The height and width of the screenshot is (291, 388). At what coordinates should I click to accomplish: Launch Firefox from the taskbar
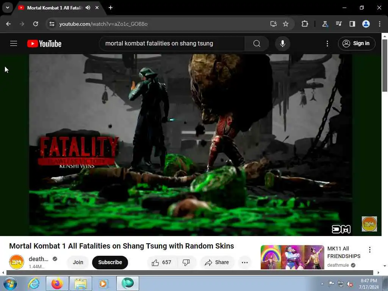pyautogui.click(x=57, y=283)
